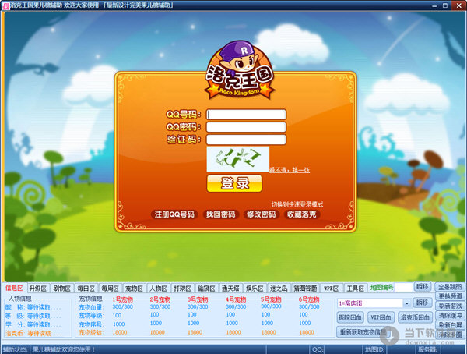Click the 全景跳图 button
This screenshot has width=467, height=354.
coord(449,288)
